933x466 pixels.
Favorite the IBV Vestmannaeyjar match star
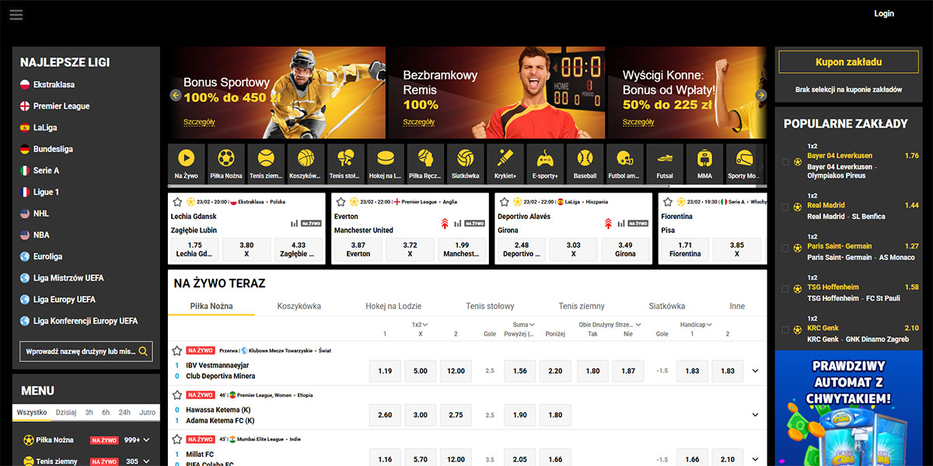(177, 351)
